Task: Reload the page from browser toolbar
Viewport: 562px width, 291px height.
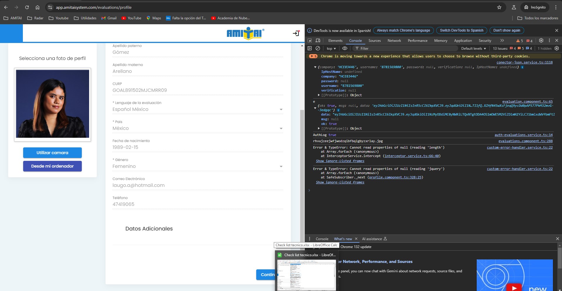Action: click(x=27, y=7)
